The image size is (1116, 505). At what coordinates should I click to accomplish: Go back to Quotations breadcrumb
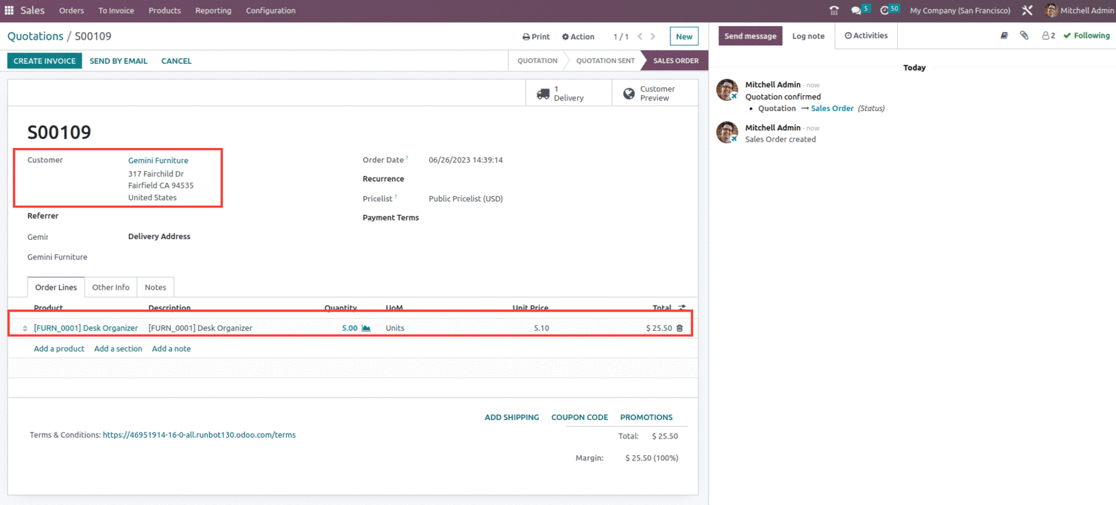(x=35, y=36)
